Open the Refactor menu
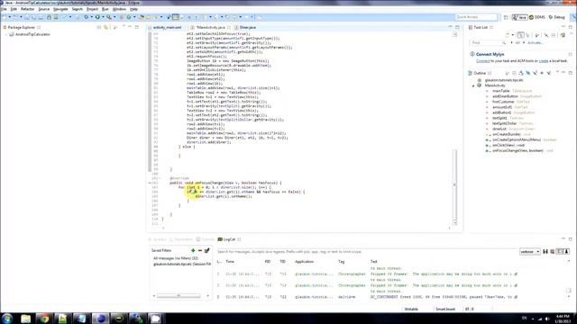 tap(28, 9)
